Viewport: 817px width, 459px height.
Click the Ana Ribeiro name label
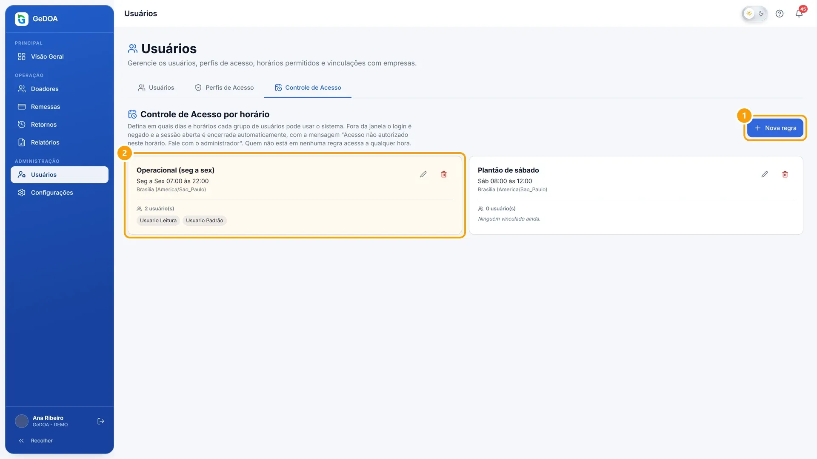(48, 418)
